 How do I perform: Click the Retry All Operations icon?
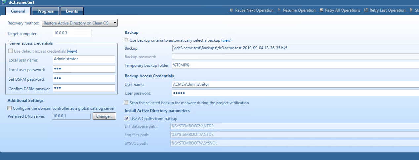[x=321, y=10]
